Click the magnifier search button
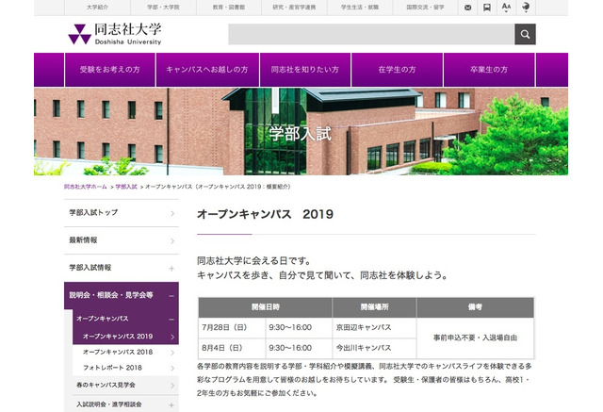The width and height of the screenshot is (603, 412). click(525, 34)
